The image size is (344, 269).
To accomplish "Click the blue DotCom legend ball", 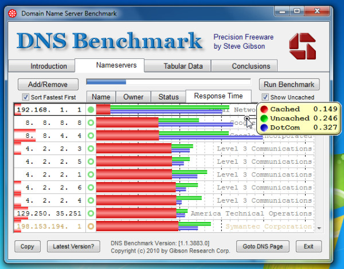I will point(264,128).
